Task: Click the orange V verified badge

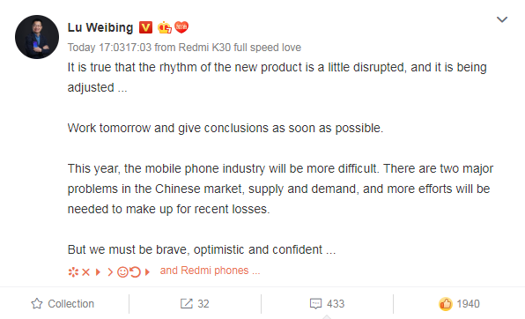Action: tap(145, 27)
